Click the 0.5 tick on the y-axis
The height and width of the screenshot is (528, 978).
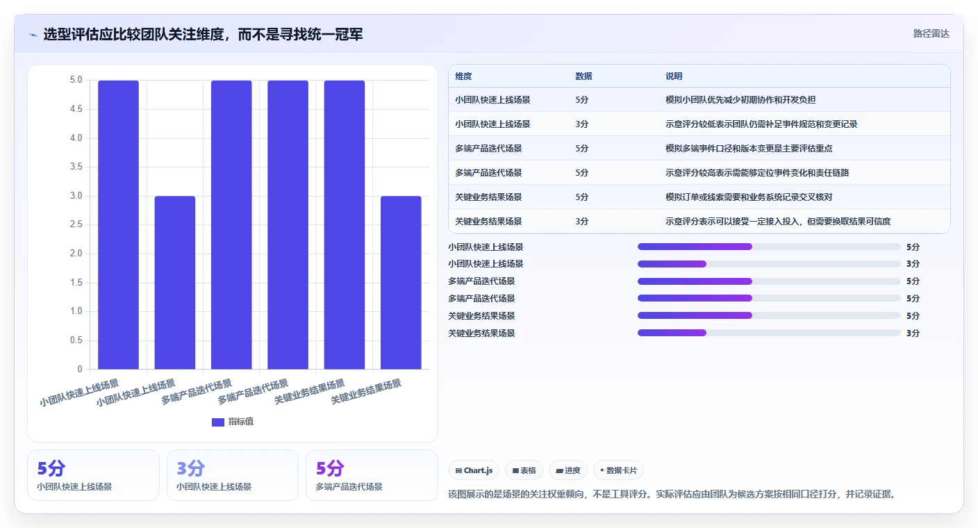(76, 340)
